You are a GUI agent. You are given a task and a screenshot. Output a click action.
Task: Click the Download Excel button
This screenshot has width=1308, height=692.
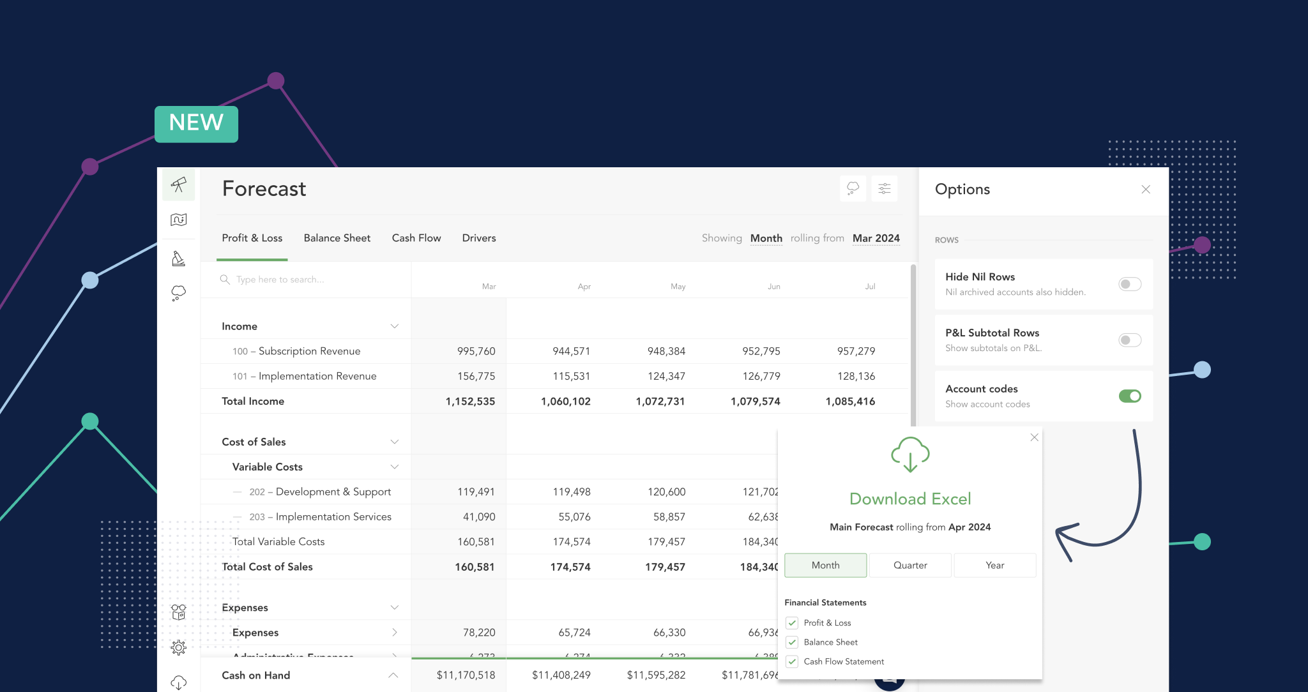point(908,499)
